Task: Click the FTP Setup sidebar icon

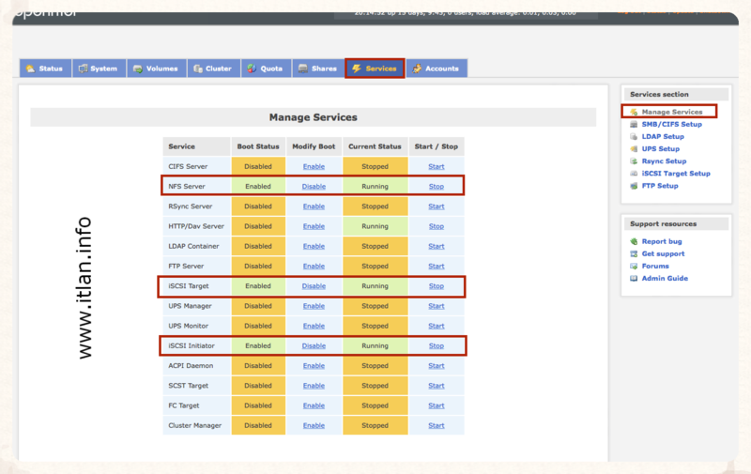Action: point(635,186)
